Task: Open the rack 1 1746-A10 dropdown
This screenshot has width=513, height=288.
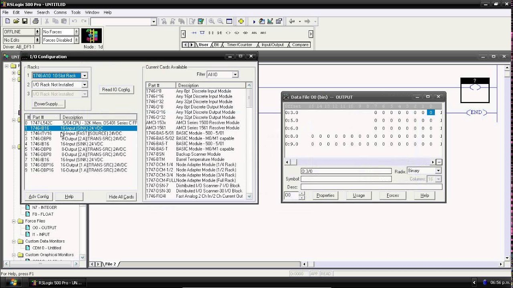Action: [84, 76]
